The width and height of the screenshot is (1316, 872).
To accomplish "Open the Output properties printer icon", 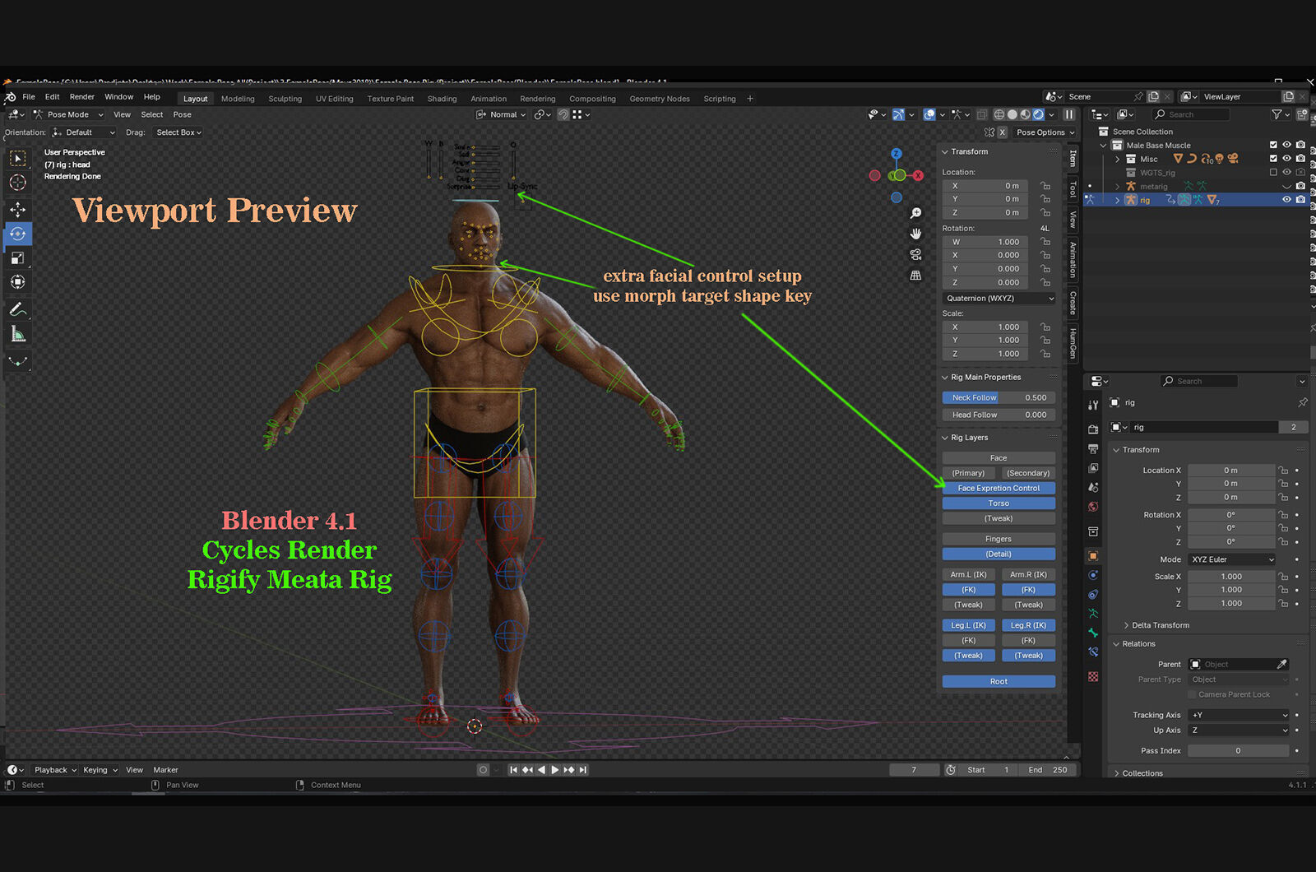I will pyautogui.click(x=1093, y=448).
